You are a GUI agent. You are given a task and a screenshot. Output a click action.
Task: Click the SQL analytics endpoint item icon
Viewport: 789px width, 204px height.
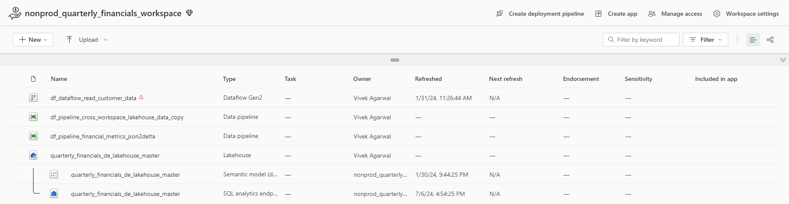tap(54, 194)
